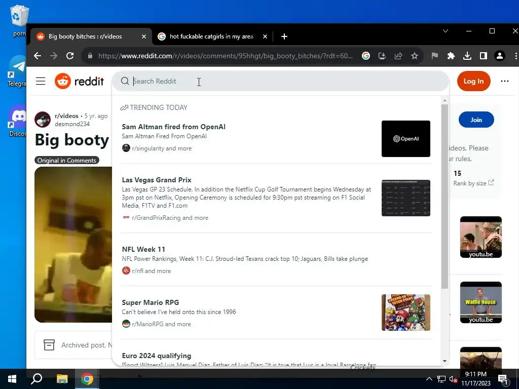The height and width of the screenshot is (389, 519).
Task: Click the Google icon in address bar
Action: tap(366, 56)
